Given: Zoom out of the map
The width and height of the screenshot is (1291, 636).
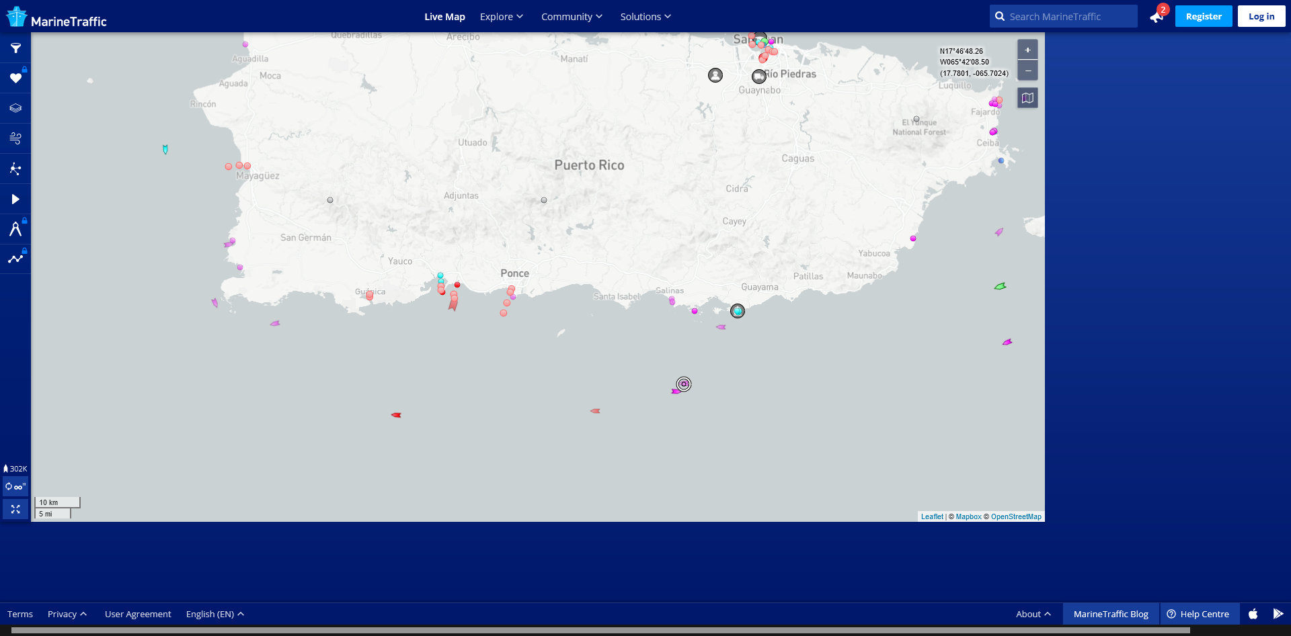Looking at the screenshot, I should [x=1027, y=71].
